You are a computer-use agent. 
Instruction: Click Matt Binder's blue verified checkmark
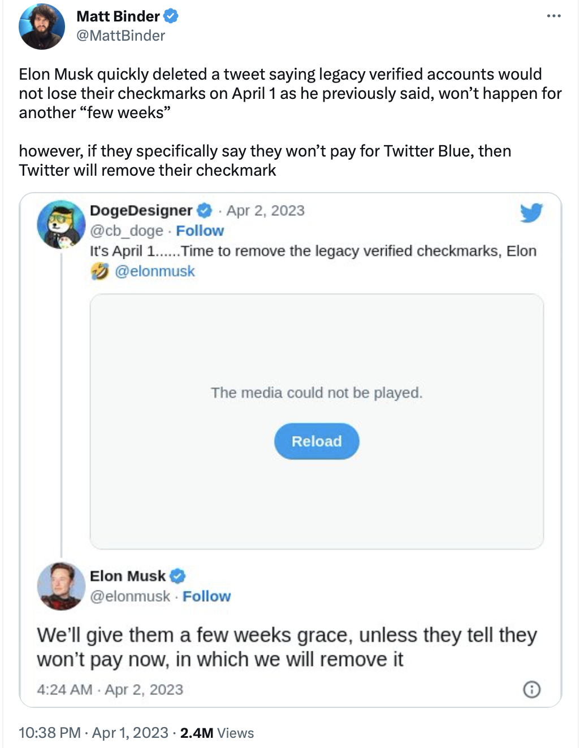[x=171, y=16]
